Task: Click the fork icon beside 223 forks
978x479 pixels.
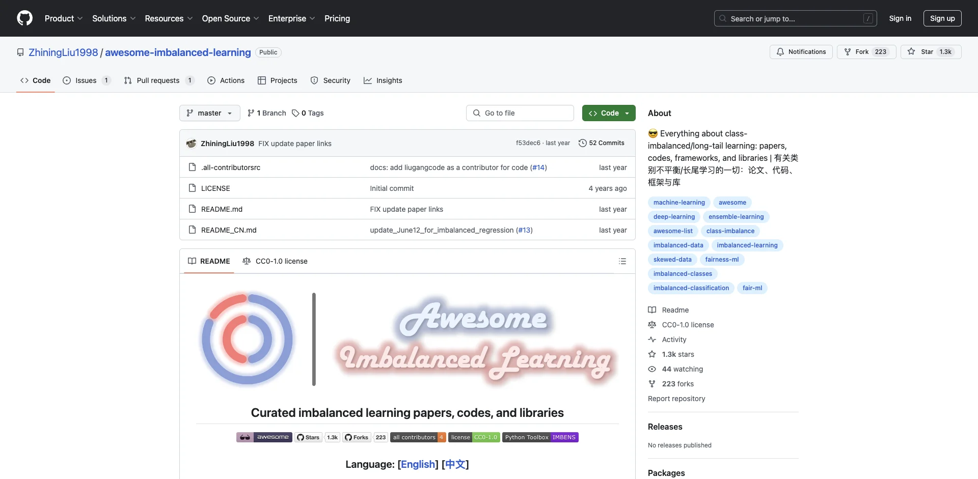Action: click(652, 384)
